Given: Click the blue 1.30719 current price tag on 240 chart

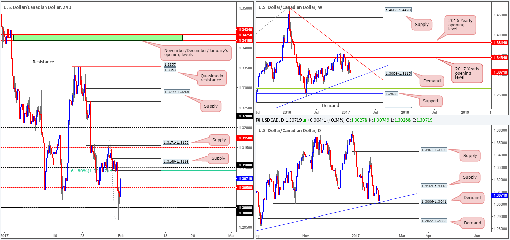Looking at the screenshot, I should (244, 178).
